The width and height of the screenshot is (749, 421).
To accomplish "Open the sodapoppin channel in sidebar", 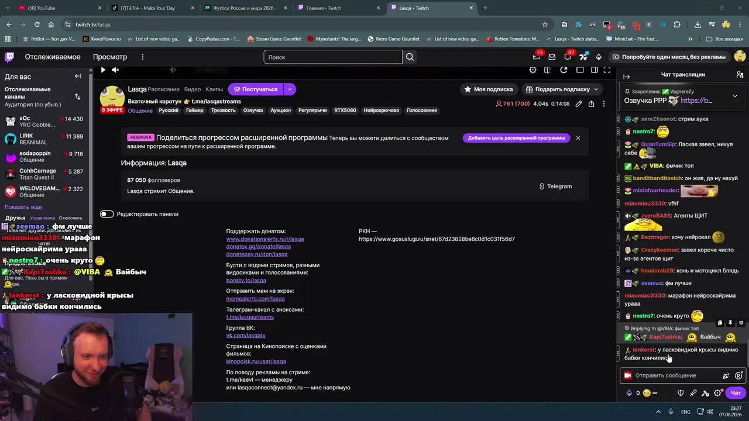I will pyautogui.click(x=44, y=157).
